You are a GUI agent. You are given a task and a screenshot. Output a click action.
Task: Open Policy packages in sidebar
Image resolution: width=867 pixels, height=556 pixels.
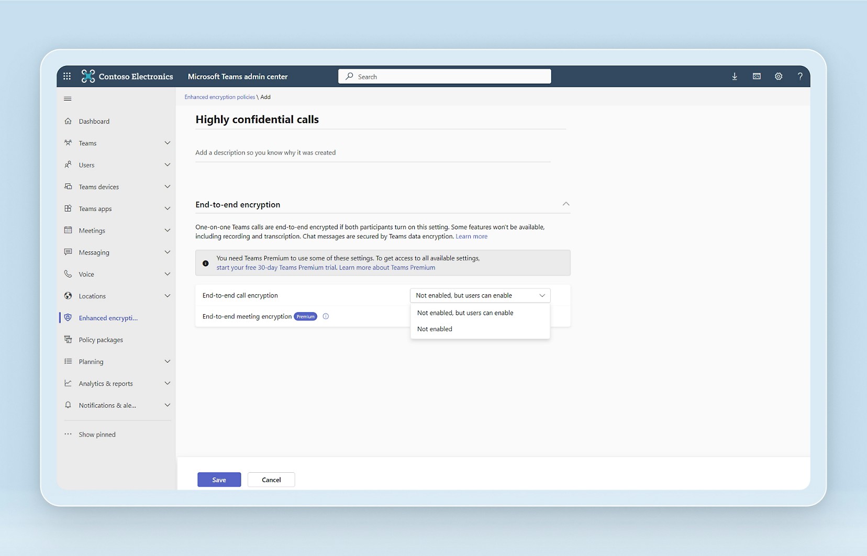tap(101, 340)
